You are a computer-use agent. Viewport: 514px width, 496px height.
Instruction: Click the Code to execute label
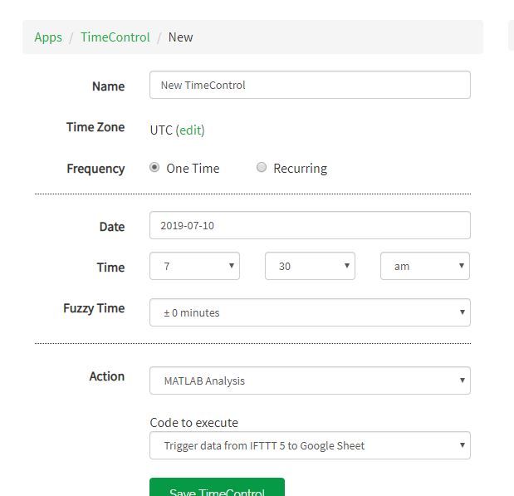click(x=194, y=423)
